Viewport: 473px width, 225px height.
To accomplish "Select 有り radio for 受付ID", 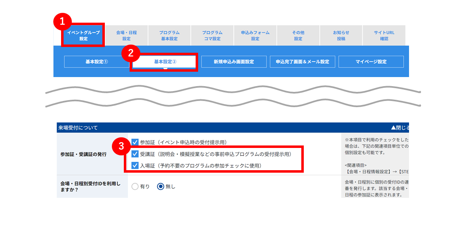I will [135, 187].
